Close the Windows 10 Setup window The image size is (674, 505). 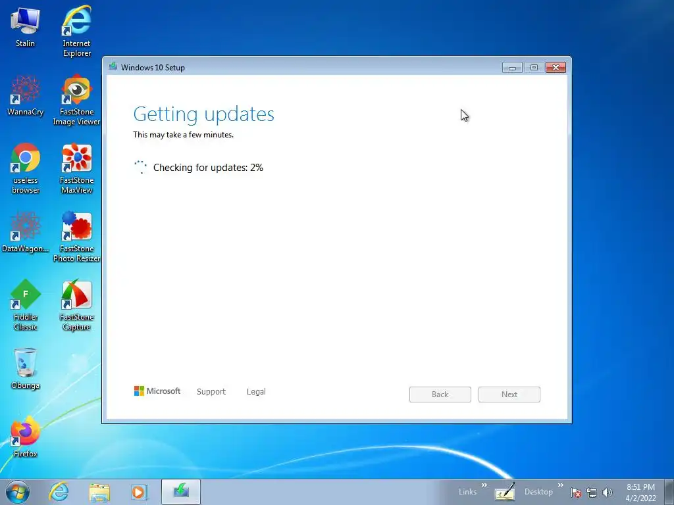pyautogui.click(x=556, y=68)
